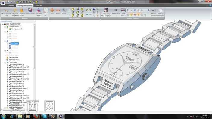Expand Gegengerichtet (1) constraint
Image resolution: width=212 pixels, height=119 pixels.
coord(8,65)
